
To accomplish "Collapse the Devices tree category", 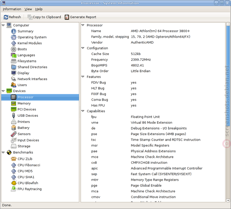I will pos(3,91).
